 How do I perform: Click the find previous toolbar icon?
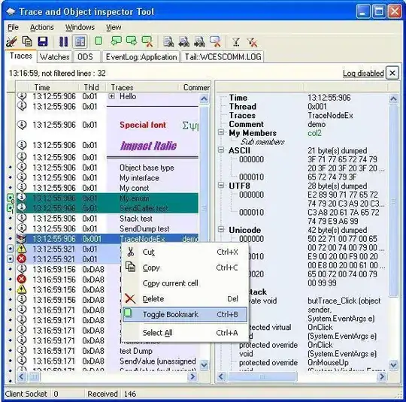tap(184, 41)
